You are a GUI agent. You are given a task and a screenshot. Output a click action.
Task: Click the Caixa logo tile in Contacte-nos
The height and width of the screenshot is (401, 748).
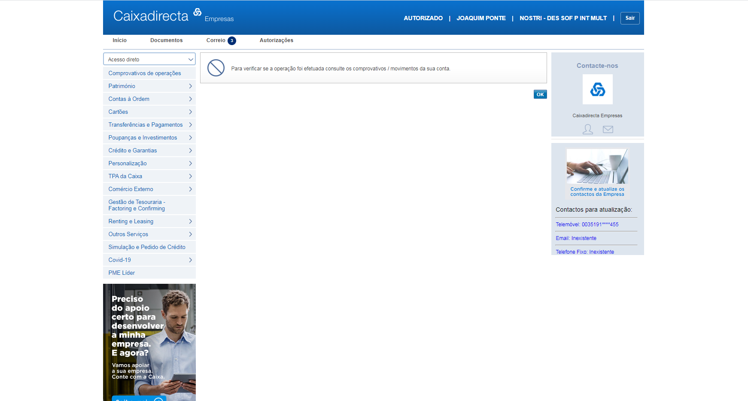click(597, 89)
